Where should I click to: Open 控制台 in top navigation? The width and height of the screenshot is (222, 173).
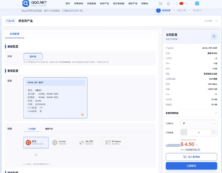pos(145,3)
